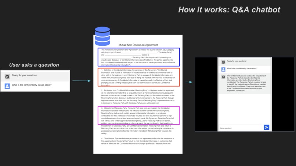Click paragraph '1. Definition of Confidential Information'

coord(138,78)
